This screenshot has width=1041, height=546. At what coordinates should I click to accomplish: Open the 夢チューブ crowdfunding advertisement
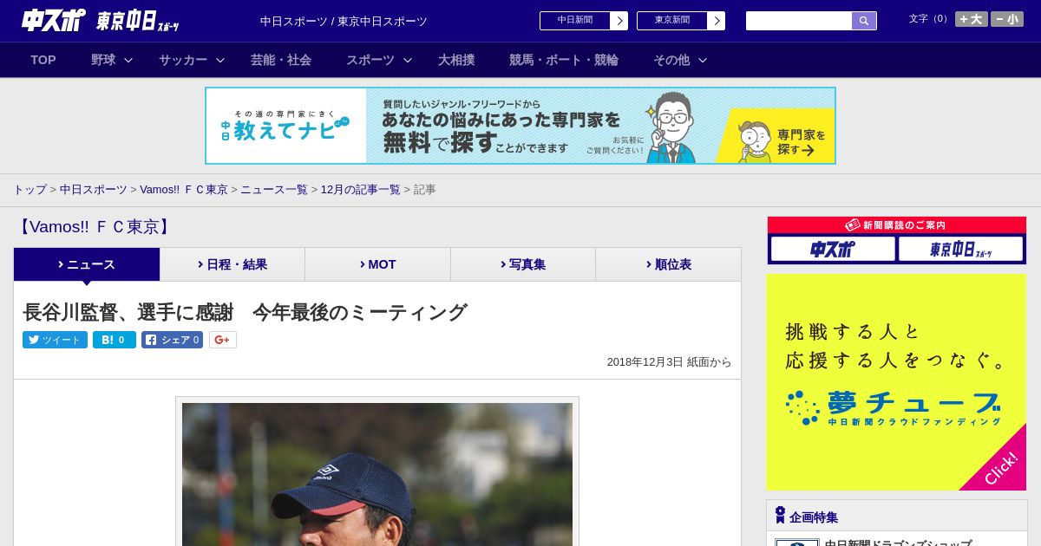896,382
